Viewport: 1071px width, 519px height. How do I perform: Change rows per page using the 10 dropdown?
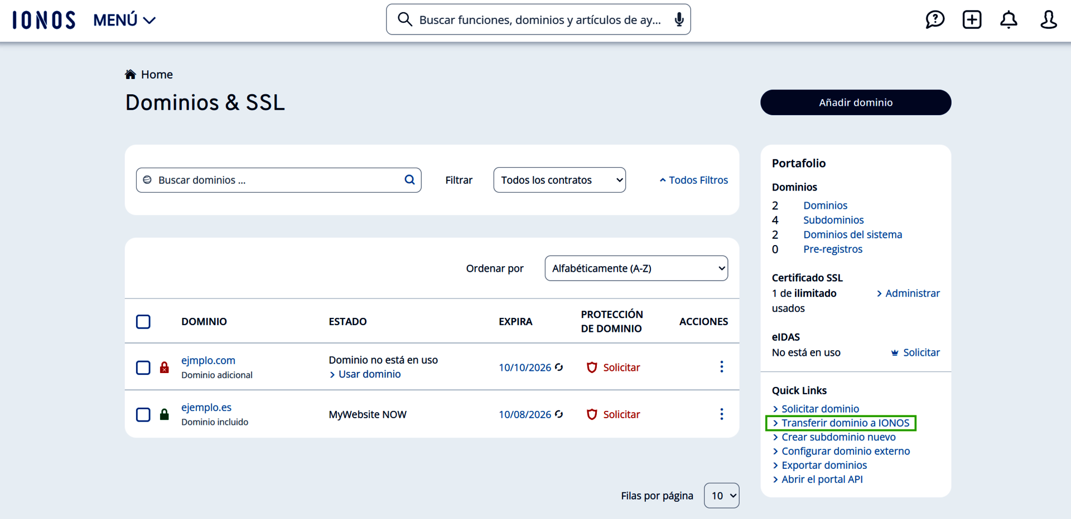point(721,495)
